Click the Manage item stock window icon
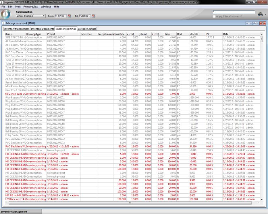The image size is (268, 214). (x=3, y=23)
